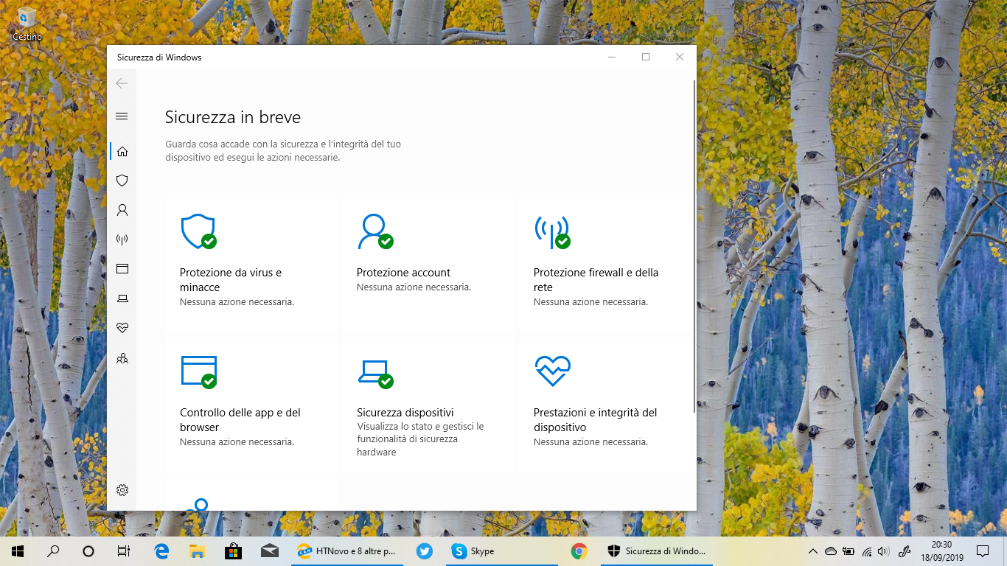
Task: Open device health heart sidebar icon
Action: coord(122,328)
